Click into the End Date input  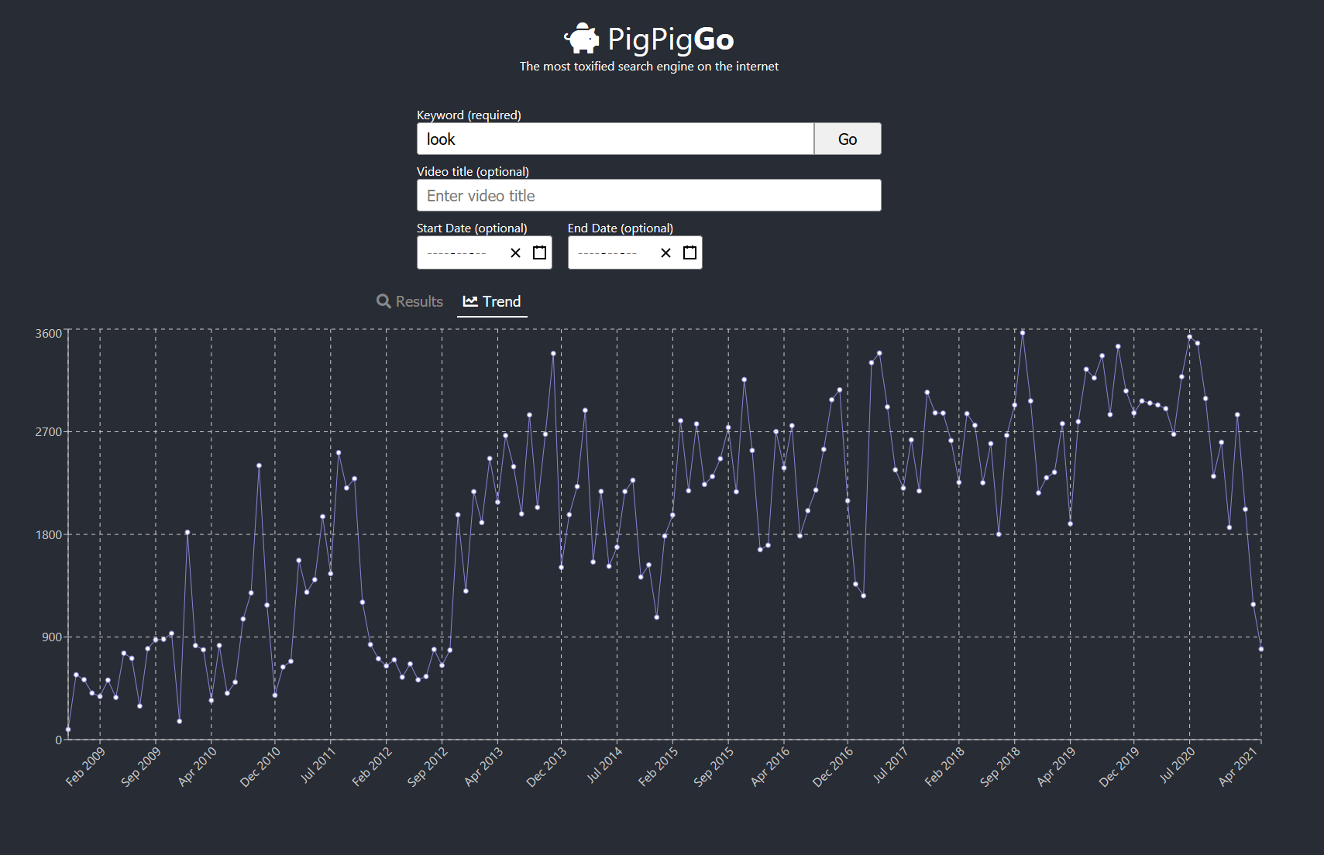click(635, 252)
